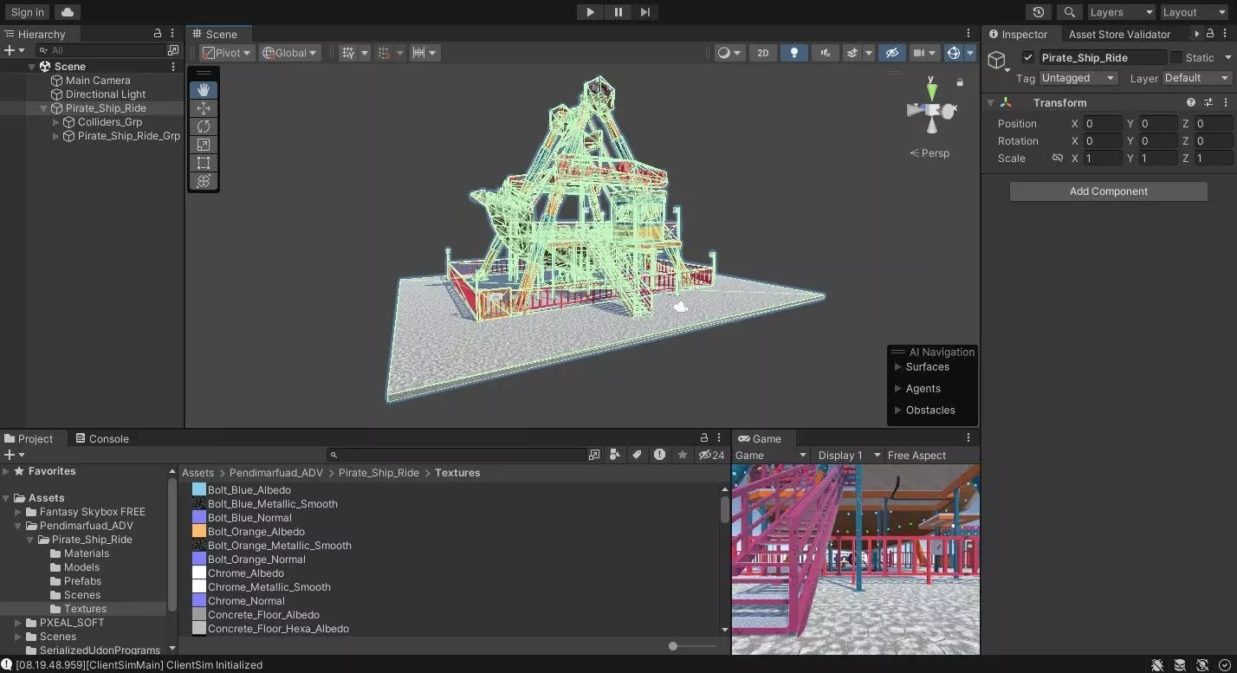Select Main Camera in Hierarchy
The image size is (1237, 673).
click(x=98, y=81)
